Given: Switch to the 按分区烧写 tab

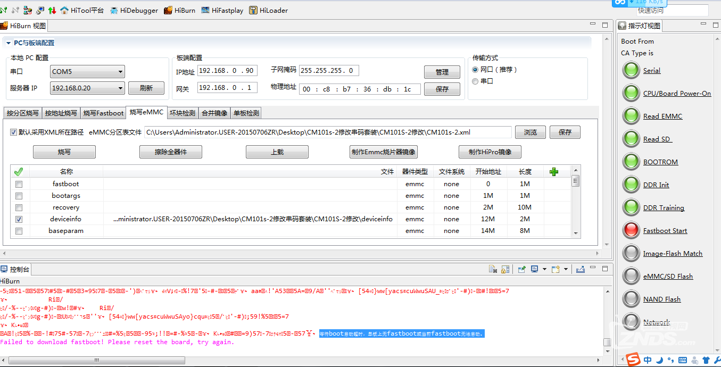Looking at the screenshot, I should pos(22,113).
